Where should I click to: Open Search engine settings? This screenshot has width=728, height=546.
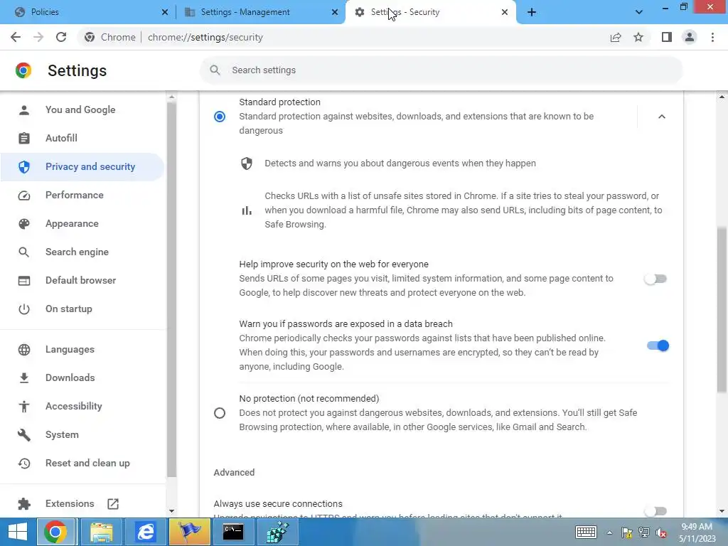tap(82, 252)
